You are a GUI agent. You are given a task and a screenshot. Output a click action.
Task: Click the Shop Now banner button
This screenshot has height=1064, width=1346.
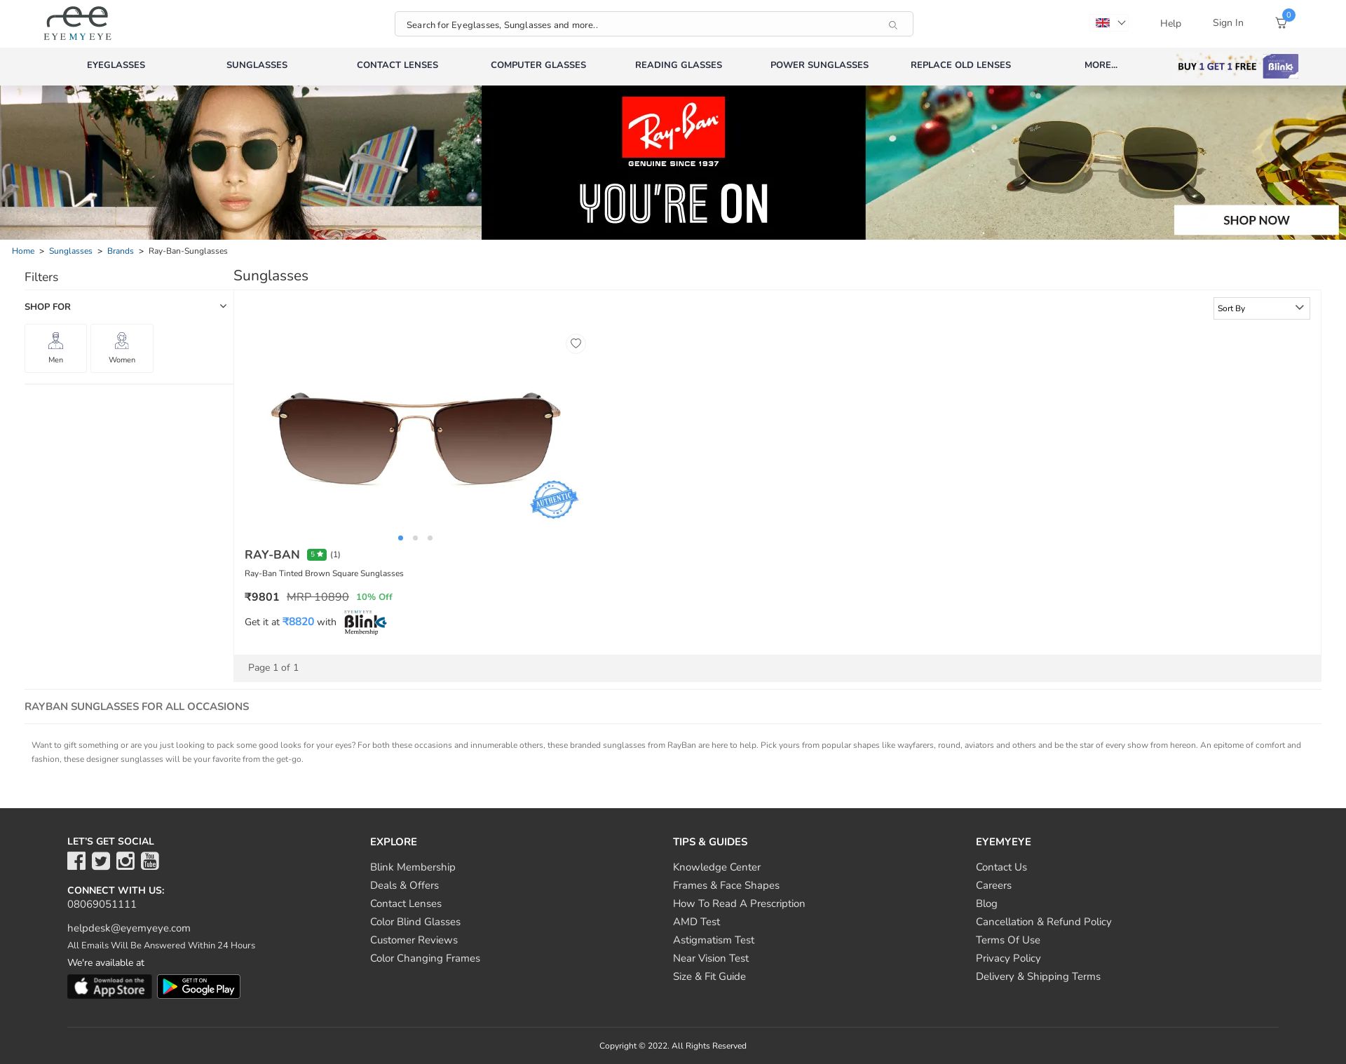tap(1256, 220)
